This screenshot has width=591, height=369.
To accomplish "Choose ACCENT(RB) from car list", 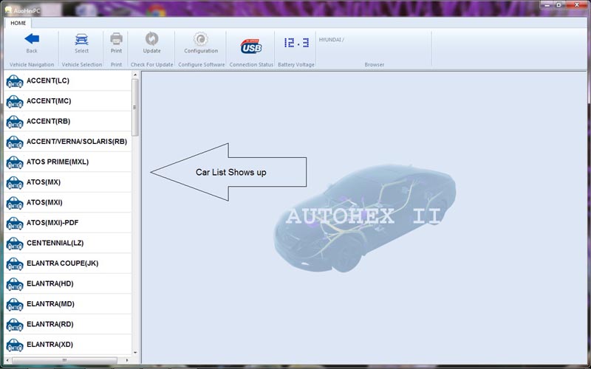I will [x=48, y=121].
